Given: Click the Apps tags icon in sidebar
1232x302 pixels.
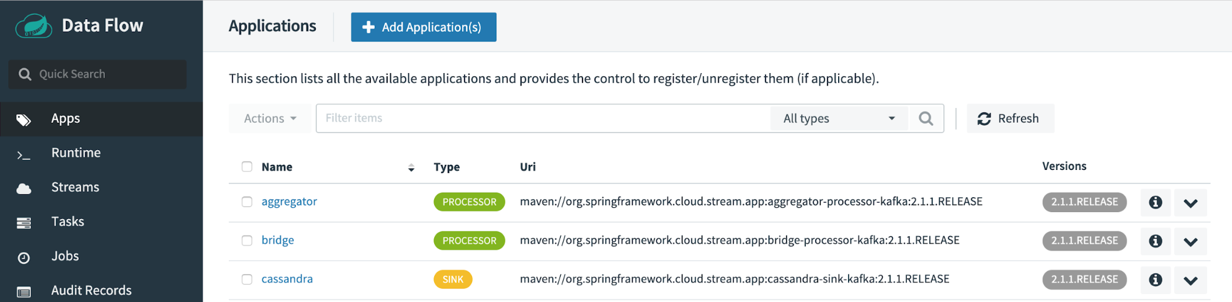Looking at the screenshot, I should 24,120.
